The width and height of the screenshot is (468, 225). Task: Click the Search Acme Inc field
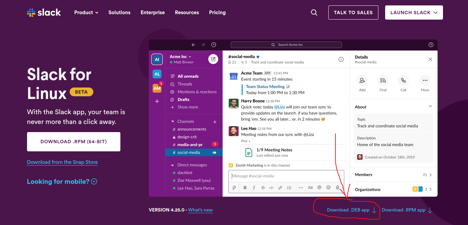click(x=286, y=45)
